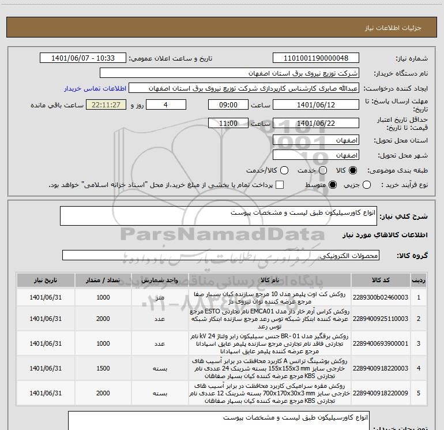444x430 pixels.
Task: Click the product group field محصولات الکترونیکی
Action: pyautogui.click(x=221, y=255)
